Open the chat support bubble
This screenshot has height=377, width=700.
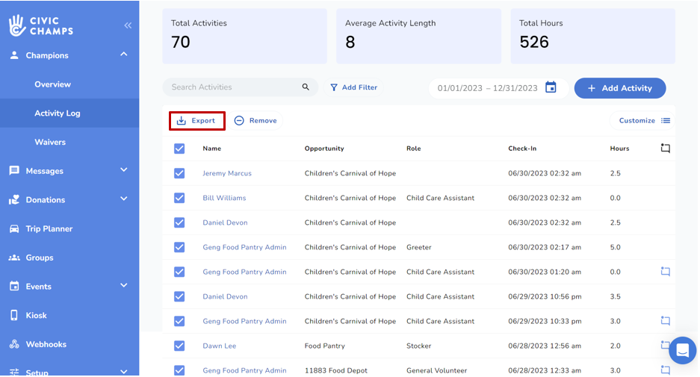click(682, 350)
